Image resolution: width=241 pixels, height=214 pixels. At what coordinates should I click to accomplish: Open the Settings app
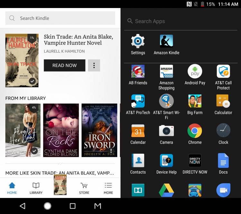(138, 44)
